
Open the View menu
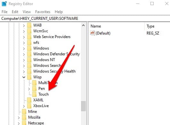point(27,12)
